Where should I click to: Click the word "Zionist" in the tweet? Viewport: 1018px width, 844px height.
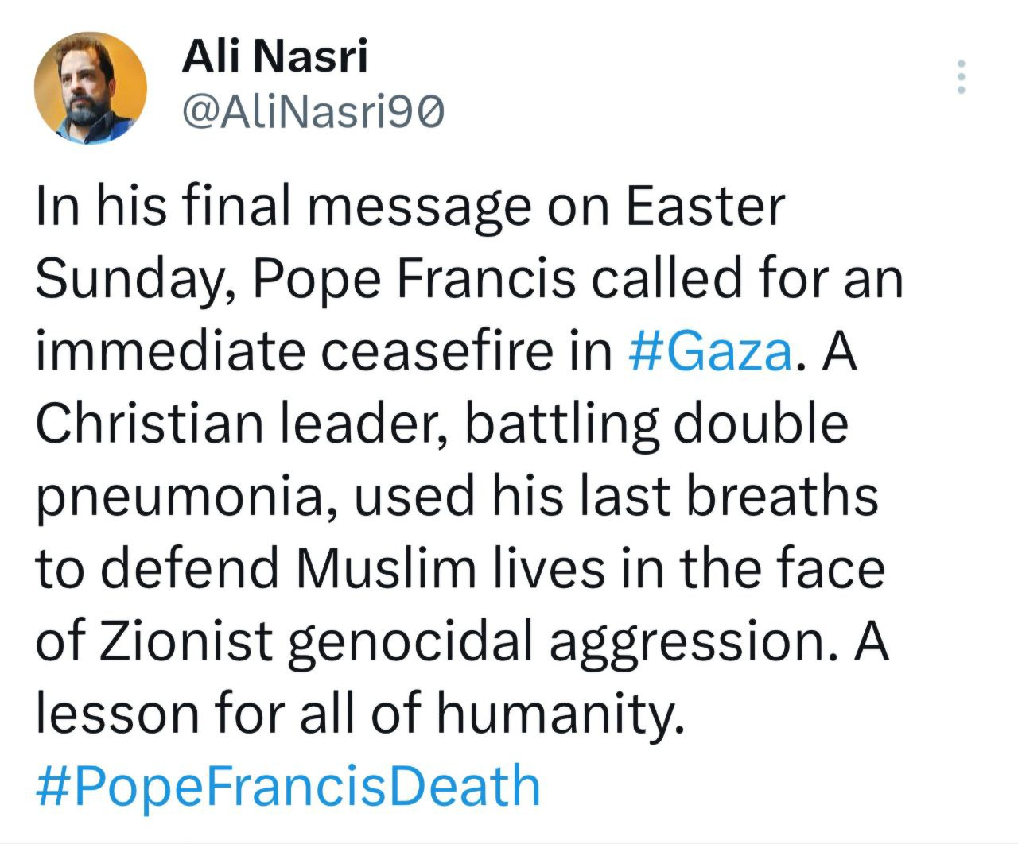click(x=186, y=641)
